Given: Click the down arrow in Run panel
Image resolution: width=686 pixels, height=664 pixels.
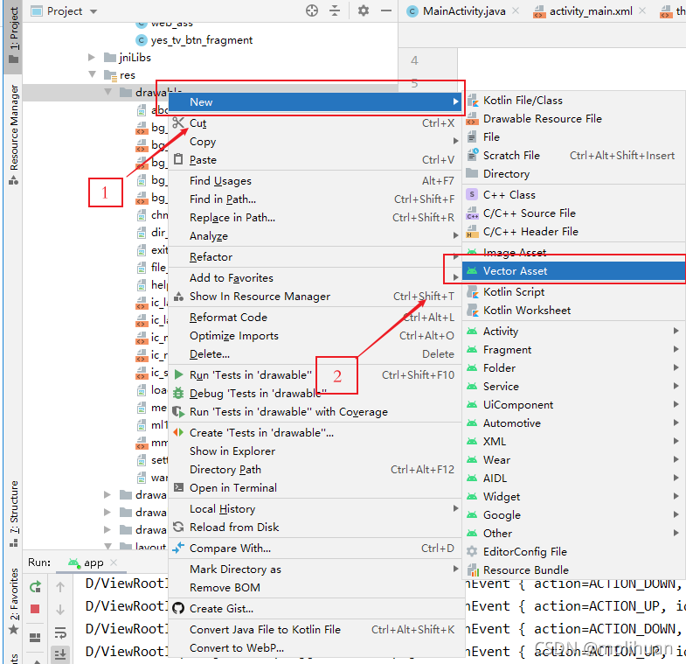Looking at the screenshot, I should tap(60, 609).
